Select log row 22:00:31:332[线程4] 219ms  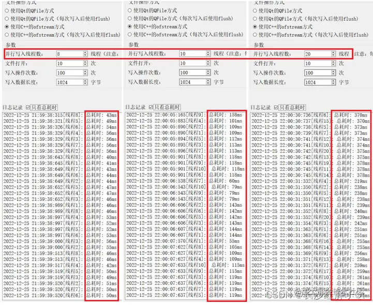(x=310, y=181)
